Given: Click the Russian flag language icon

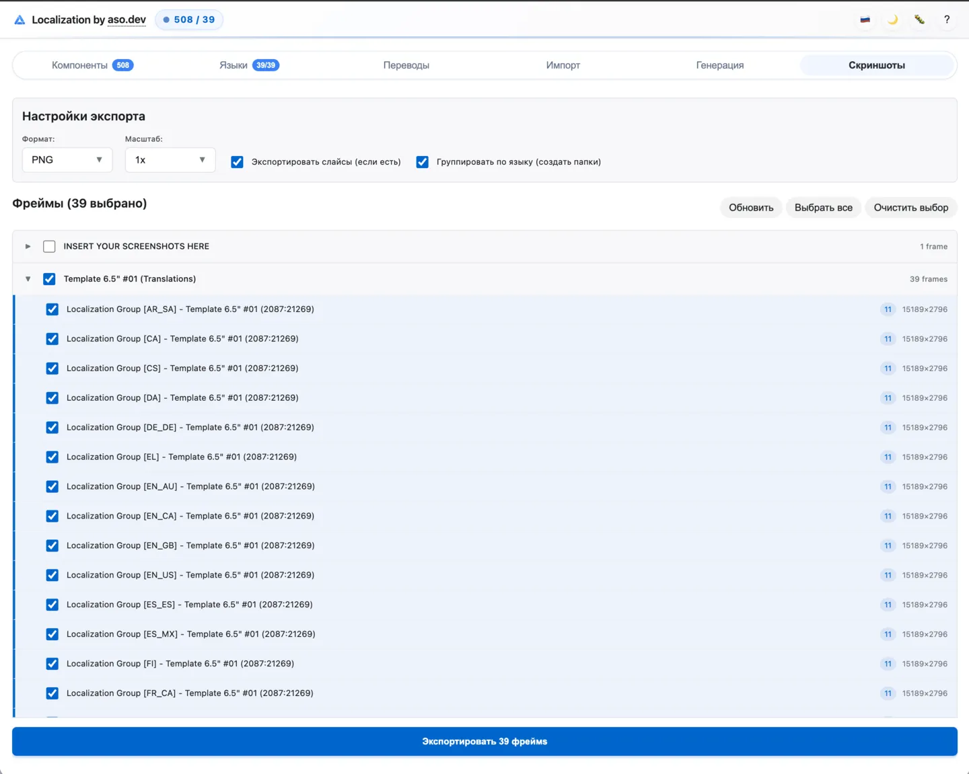Looking at the screenshot, I should 865,20.
